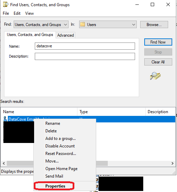
Task: Open the Find type dropdown
Action: click(41, 24)
